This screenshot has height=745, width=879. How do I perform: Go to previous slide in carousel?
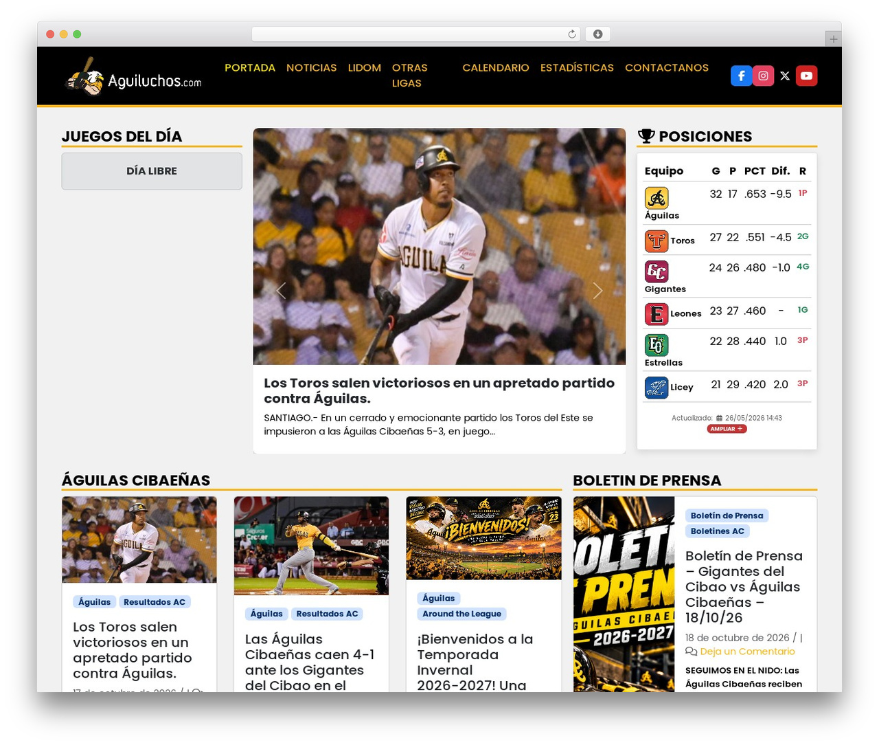(281, 291)
